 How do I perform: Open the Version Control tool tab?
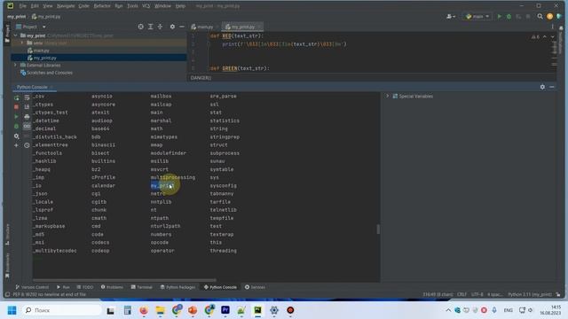(32, 287)
